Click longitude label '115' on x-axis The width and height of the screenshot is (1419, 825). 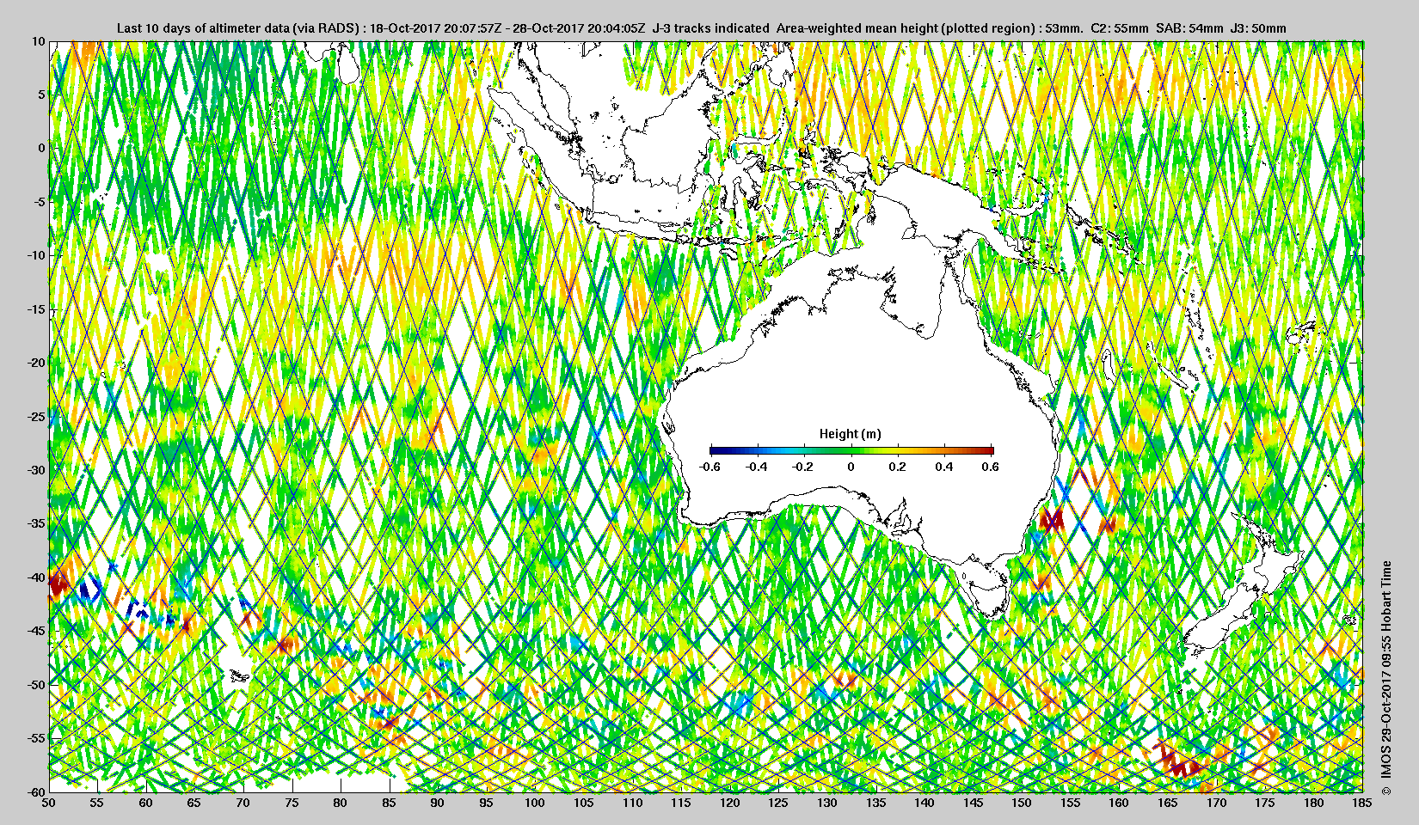point(681,803)
